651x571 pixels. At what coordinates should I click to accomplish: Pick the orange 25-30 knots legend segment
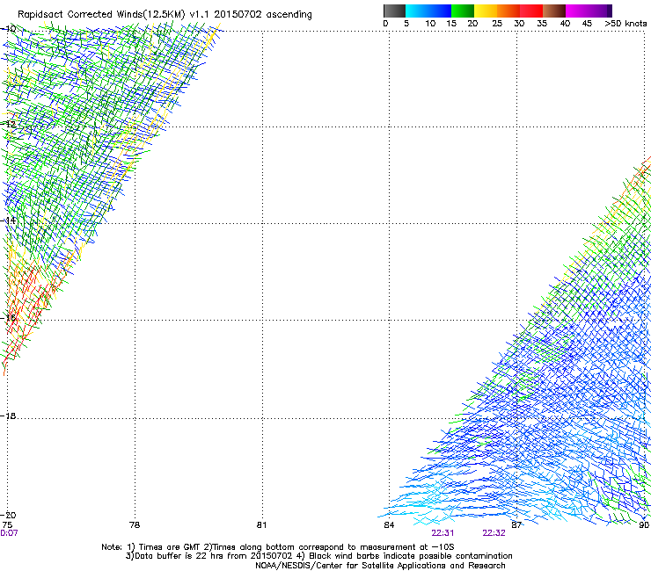point(508,11)
